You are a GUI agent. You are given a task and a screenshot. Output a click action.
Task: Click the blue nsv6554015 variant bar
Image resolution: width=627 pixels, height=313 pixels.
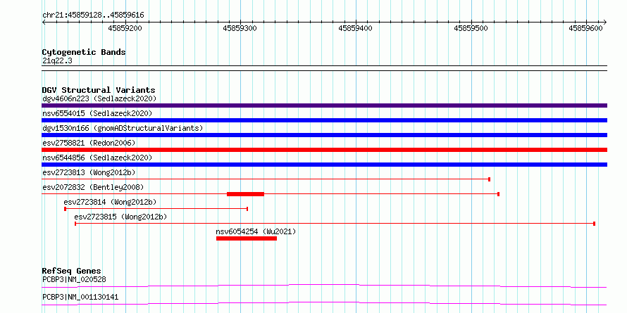324,120
